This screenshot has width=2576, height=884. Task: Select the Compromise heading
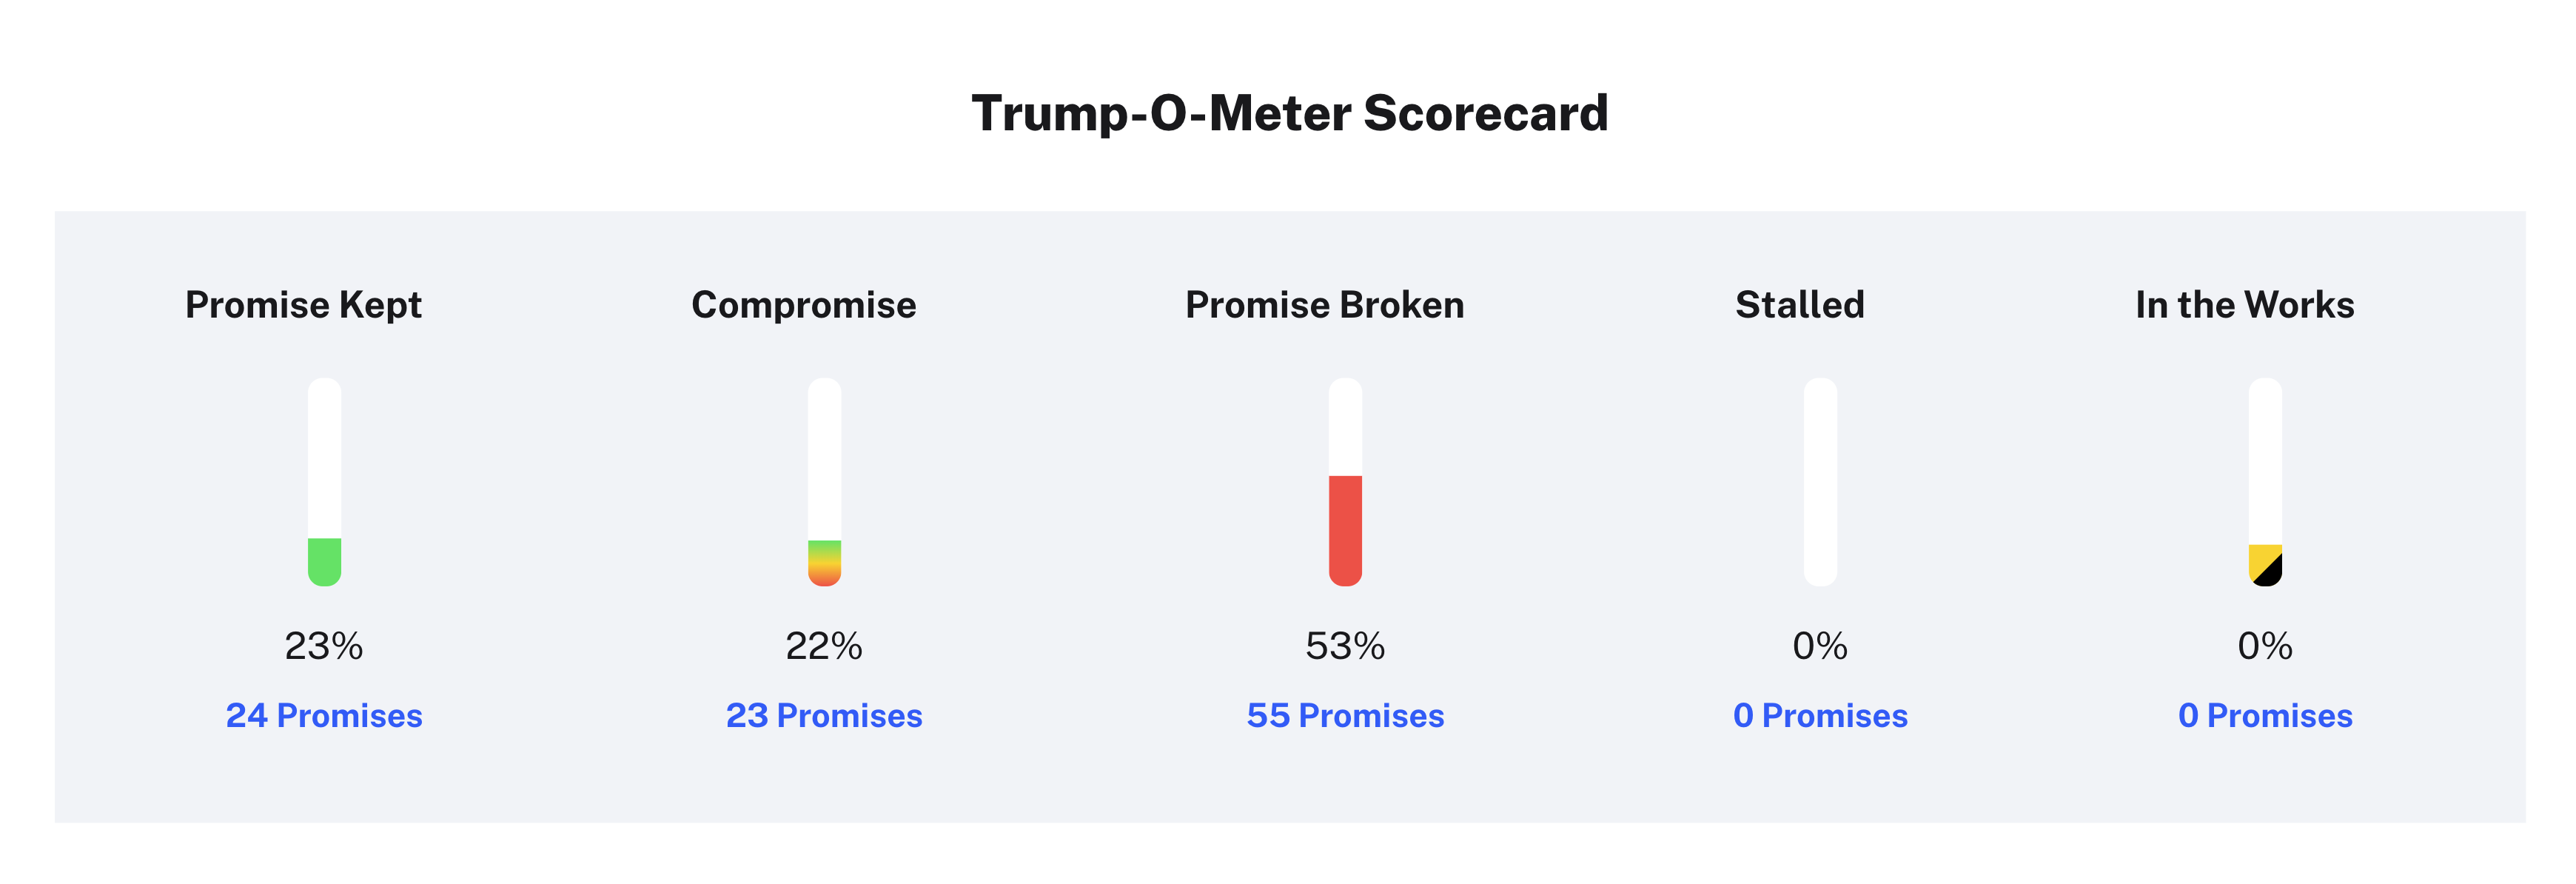pos(803,305)
